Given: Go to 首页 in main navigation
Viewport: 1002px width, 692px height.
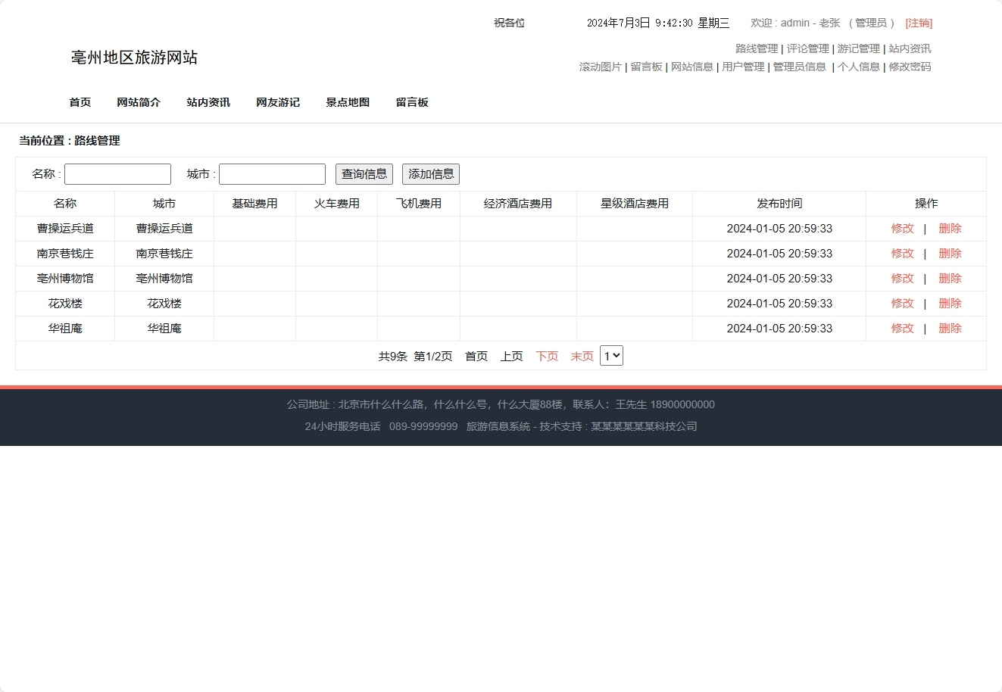Looking at the screenshot, I should pos(80,103).
